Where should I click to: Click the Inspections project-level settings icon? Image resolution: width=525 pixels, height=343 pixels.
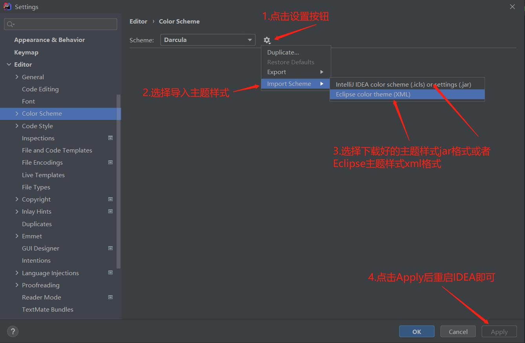point(110,138)
